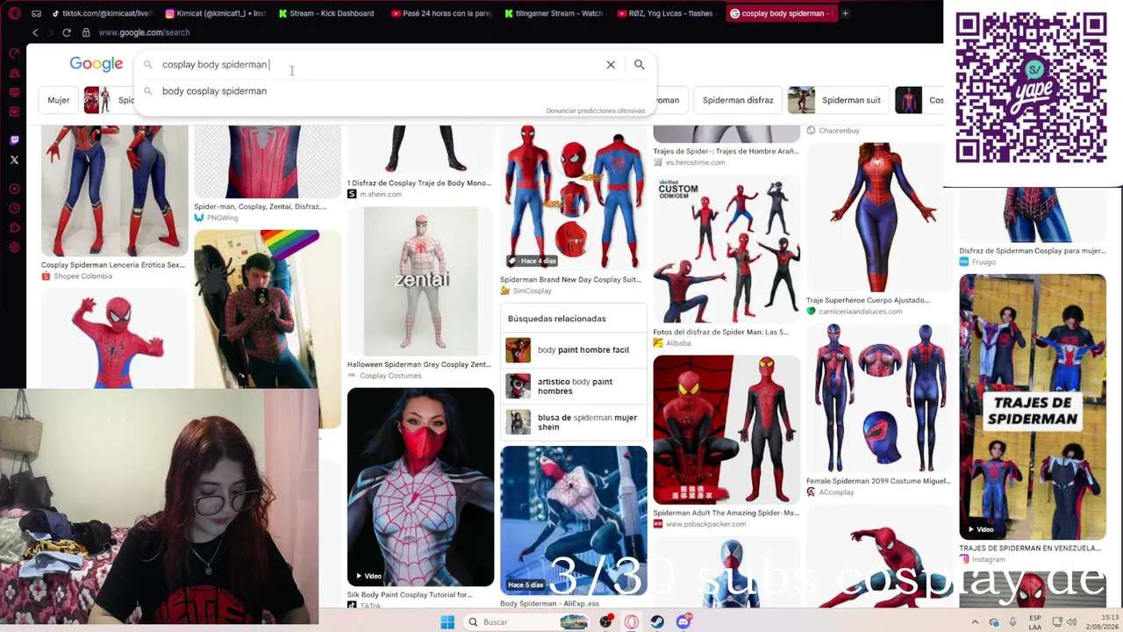Reload the current Google page

pyautogui.click(x=67, y=32)
